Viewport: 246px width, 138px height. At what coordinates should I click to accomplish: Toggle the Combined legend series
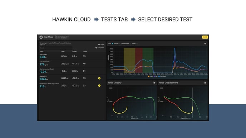pyautogui.click(x=162, y=76)
